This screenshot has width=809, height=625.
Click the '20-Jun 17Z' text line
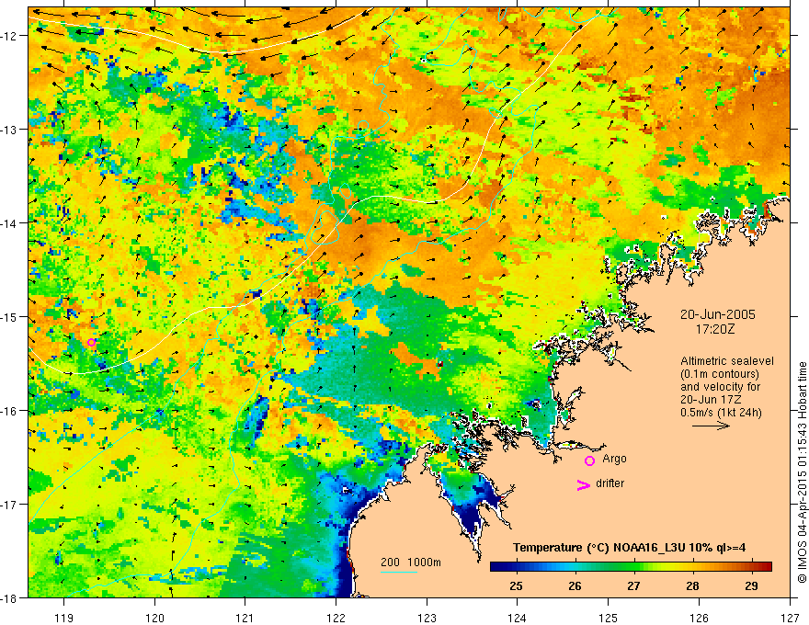(710, 400)
